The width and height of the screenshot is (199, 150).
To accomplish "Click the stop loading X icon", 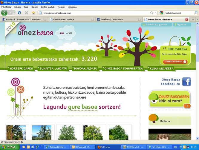I will (x=26, y=13).
